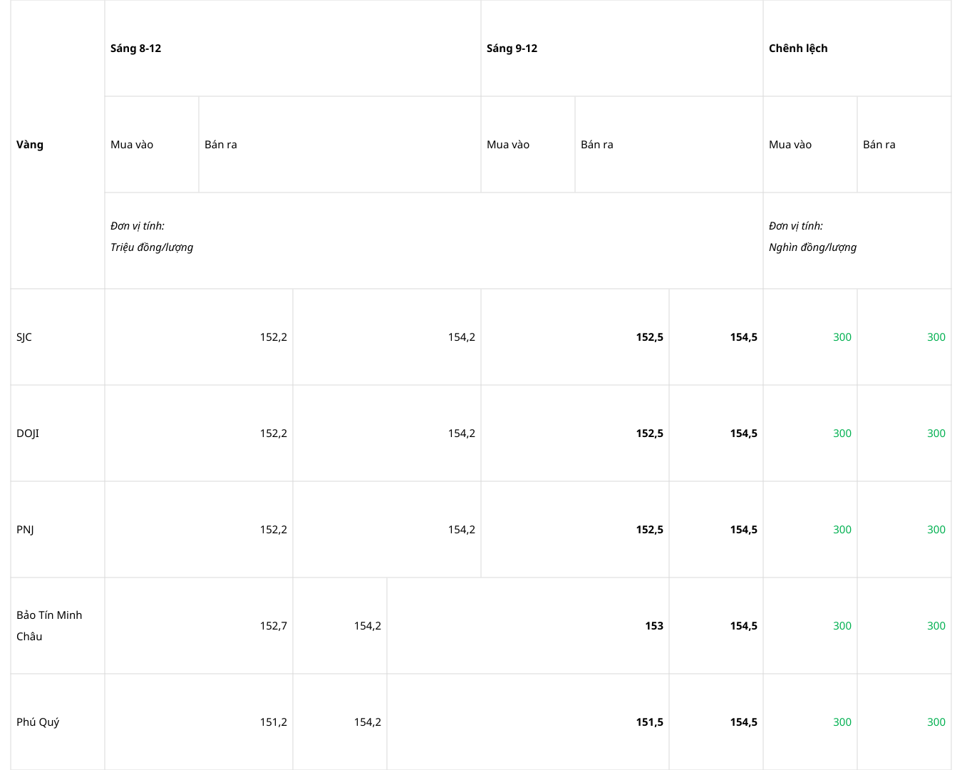Click the bold 153 price cell

(x=654, y=626)
